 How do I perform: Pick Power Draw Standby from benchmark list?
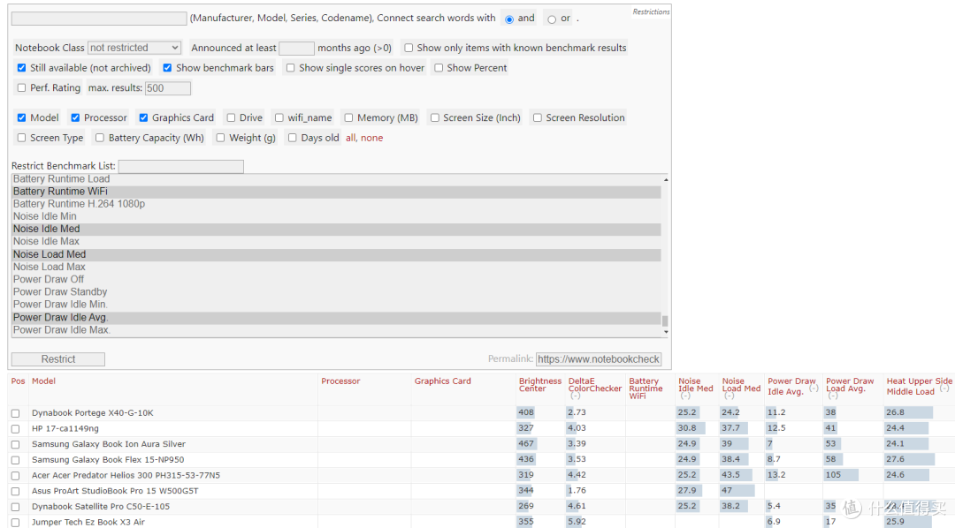pos(60,291)
